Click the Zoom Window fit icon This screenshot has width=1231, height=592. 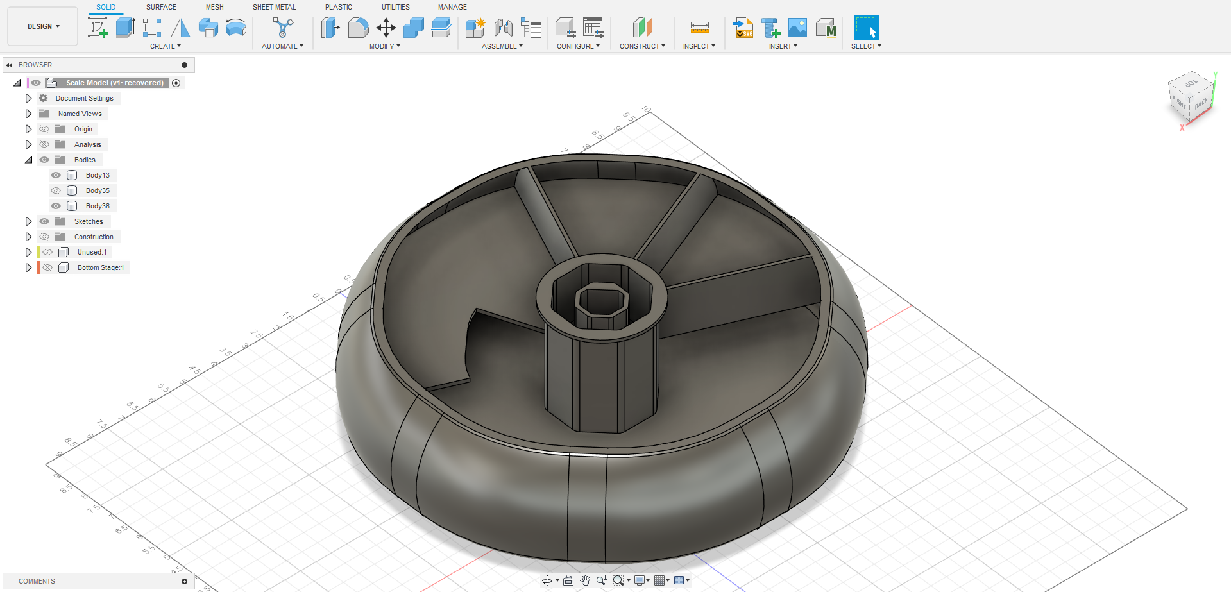[x=618, y=580]
